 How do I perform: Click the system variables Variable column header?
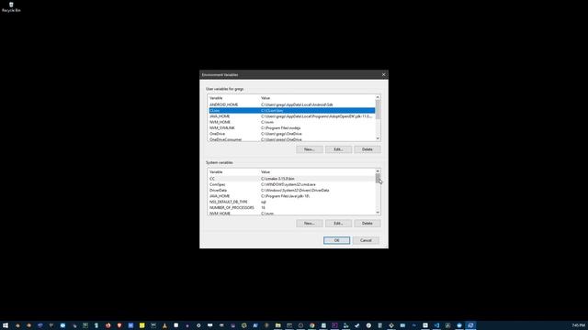point(233,172)
